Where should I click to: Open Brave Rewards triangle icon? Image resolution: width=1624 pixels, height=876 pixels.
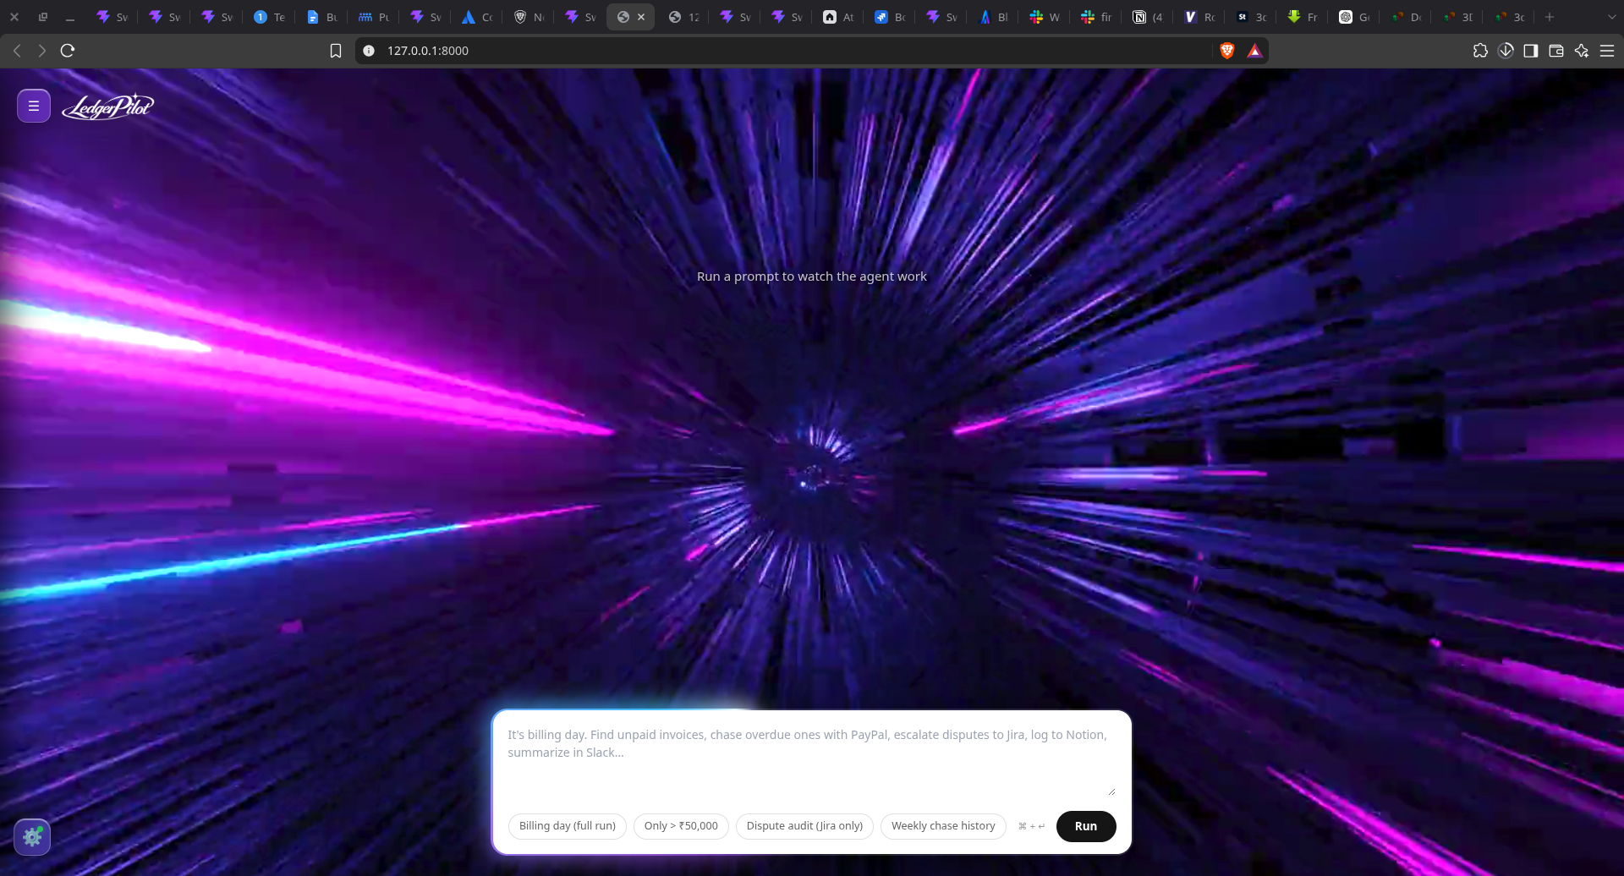click(x=1254, y=51)
